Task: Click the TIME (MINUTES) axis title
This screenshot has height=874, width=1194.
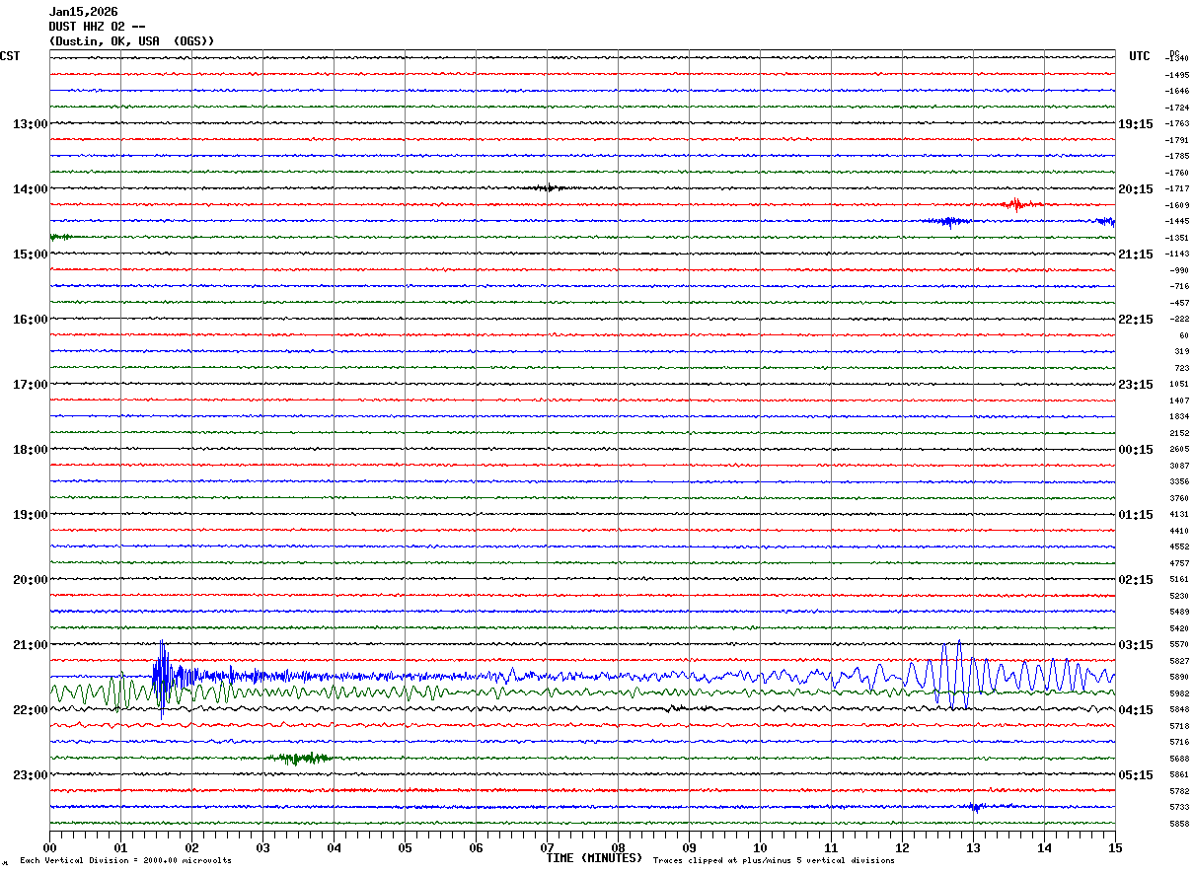Action: (594, 858)
